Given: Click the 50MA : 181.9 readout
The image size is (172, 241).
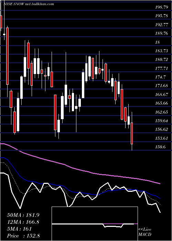Looking at the screenshot, I should tap(23, 215).
